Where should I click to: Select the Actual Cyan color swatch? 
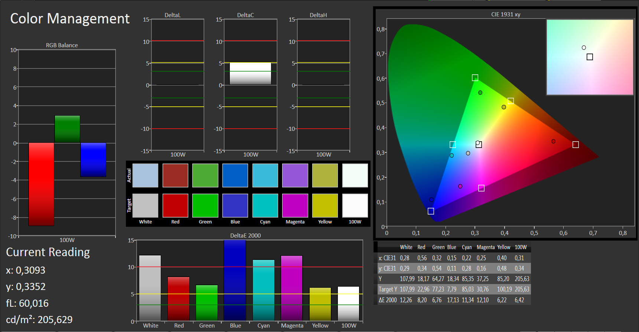(265, 175)
